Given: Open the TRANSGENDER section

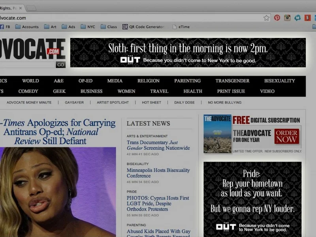Looking at the screenshot, I should 232,81.
